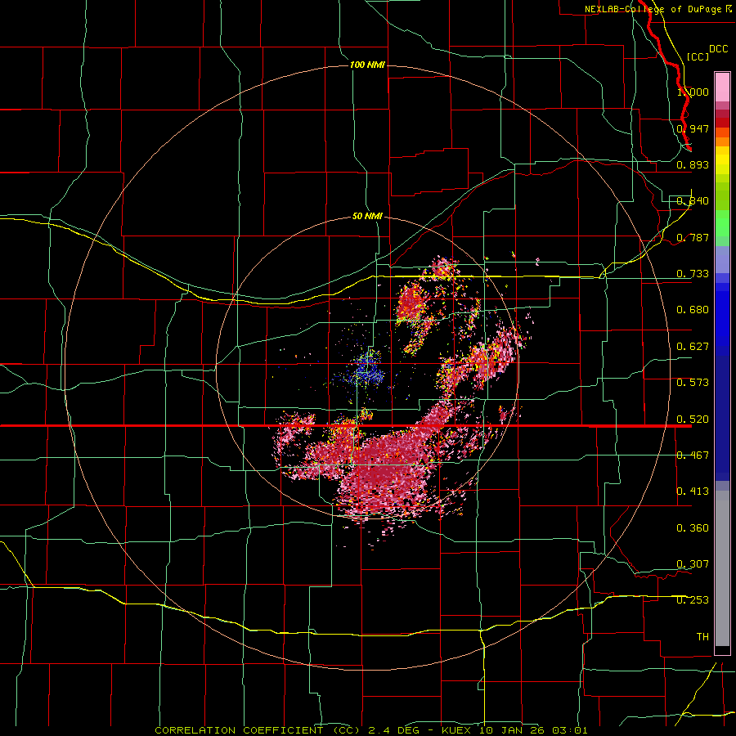
Task: Click the 0.627 legend value
Action: coord(693,347)
